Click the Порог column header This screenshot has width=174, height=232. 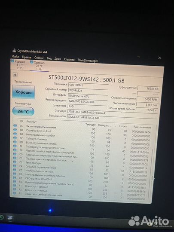click(123, 126)
